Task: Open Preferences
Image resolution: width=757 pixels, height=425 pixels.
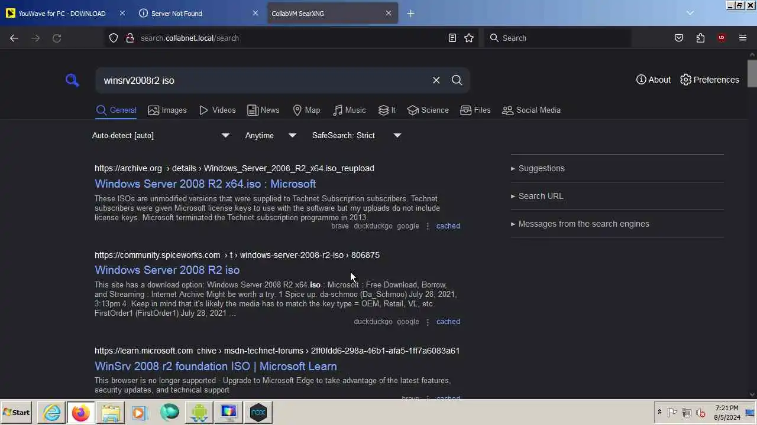Action: pos(709,80)
